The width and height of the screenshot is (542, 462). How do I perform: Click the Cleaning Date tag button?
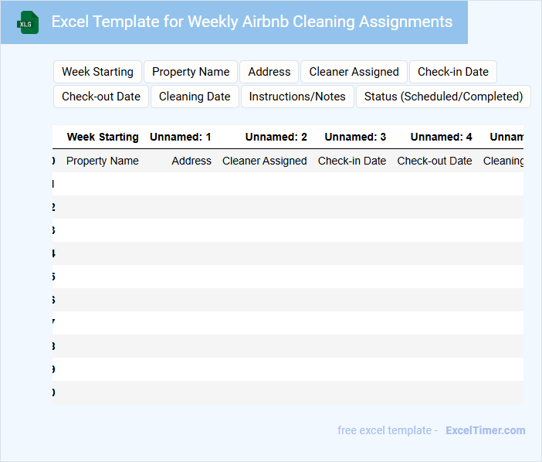click(195, 97)
